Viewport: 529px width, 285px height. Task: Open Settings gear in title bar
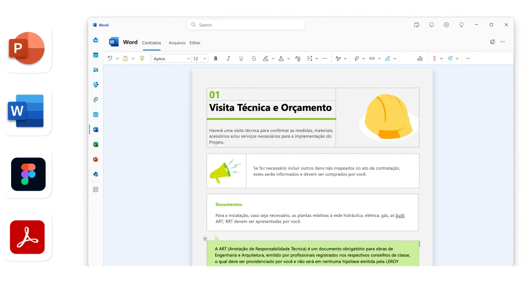[446, 25]
